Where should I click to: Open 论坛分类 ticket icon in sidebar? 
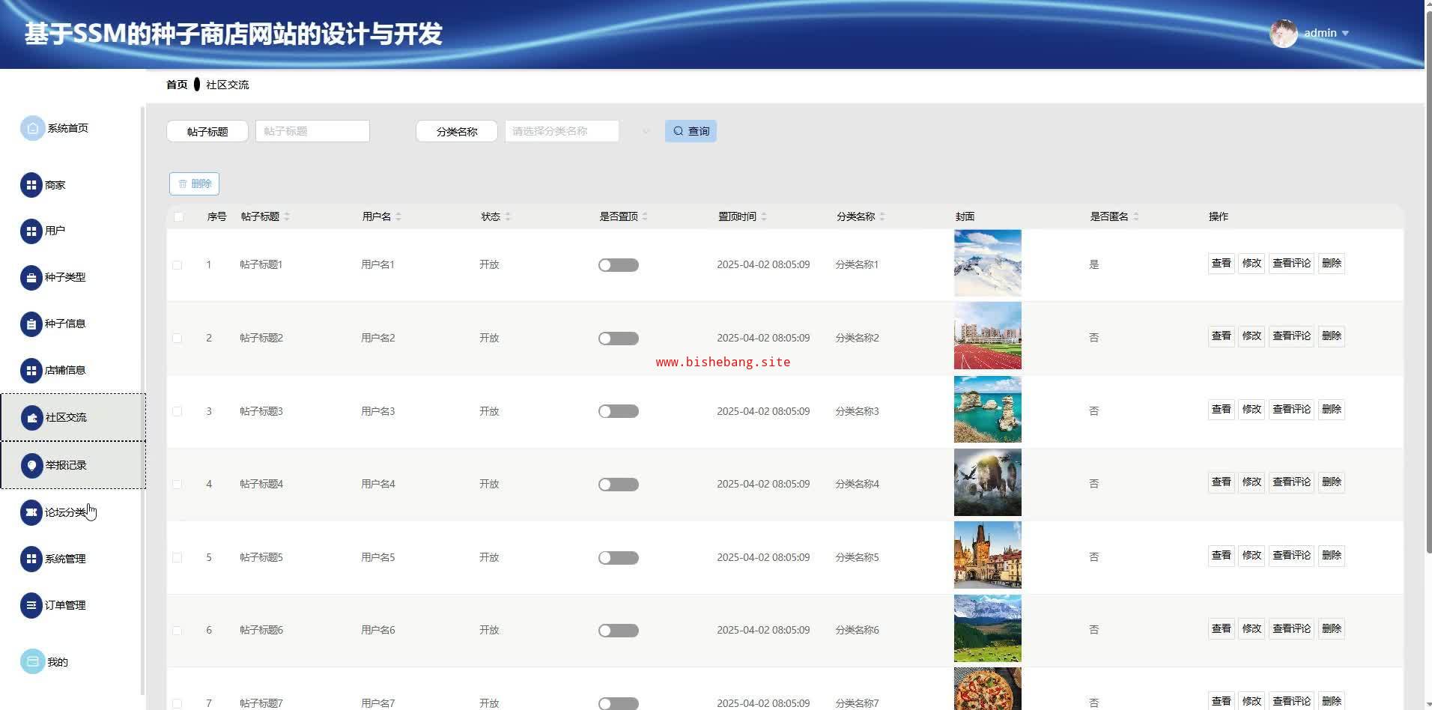[31, 513]
